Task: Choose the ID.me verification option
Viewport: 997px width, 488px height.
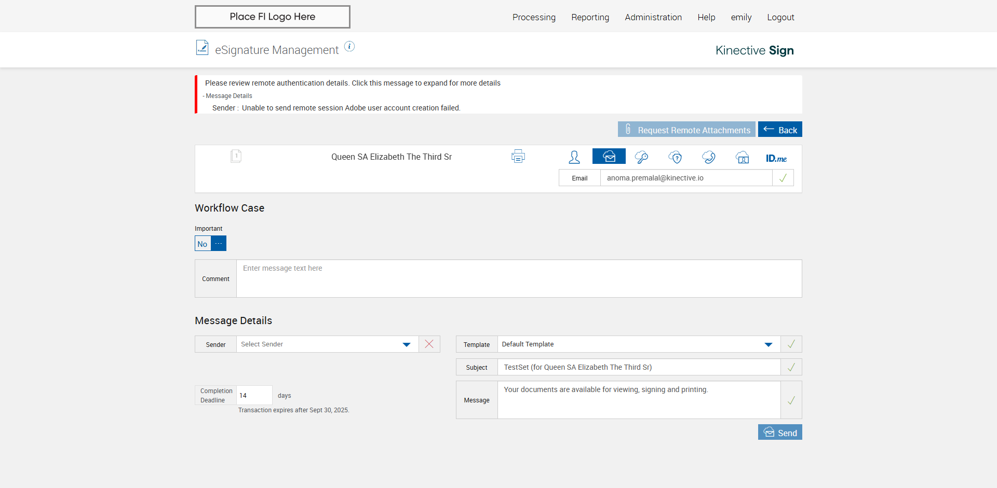Action: tap(776, 158)
